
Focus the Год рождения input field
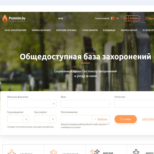pos(15,119)
